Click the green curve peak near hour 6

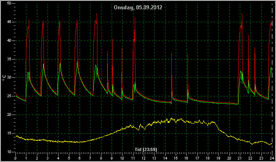click(78, 62)
